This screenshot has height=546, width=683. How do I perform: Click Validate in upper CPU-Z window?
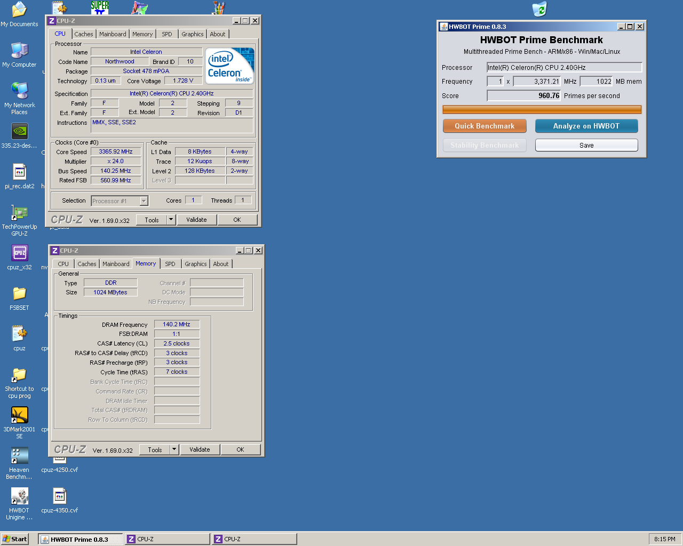(x=196, y=220)
